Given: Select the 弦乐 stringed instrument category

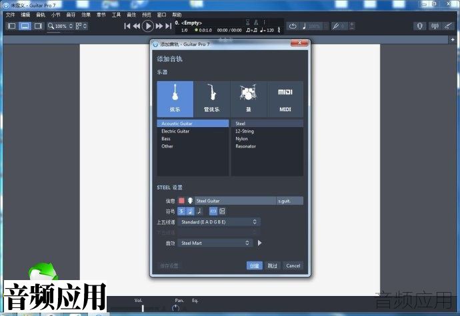Looking at the screenshot, I should (175, 99).
